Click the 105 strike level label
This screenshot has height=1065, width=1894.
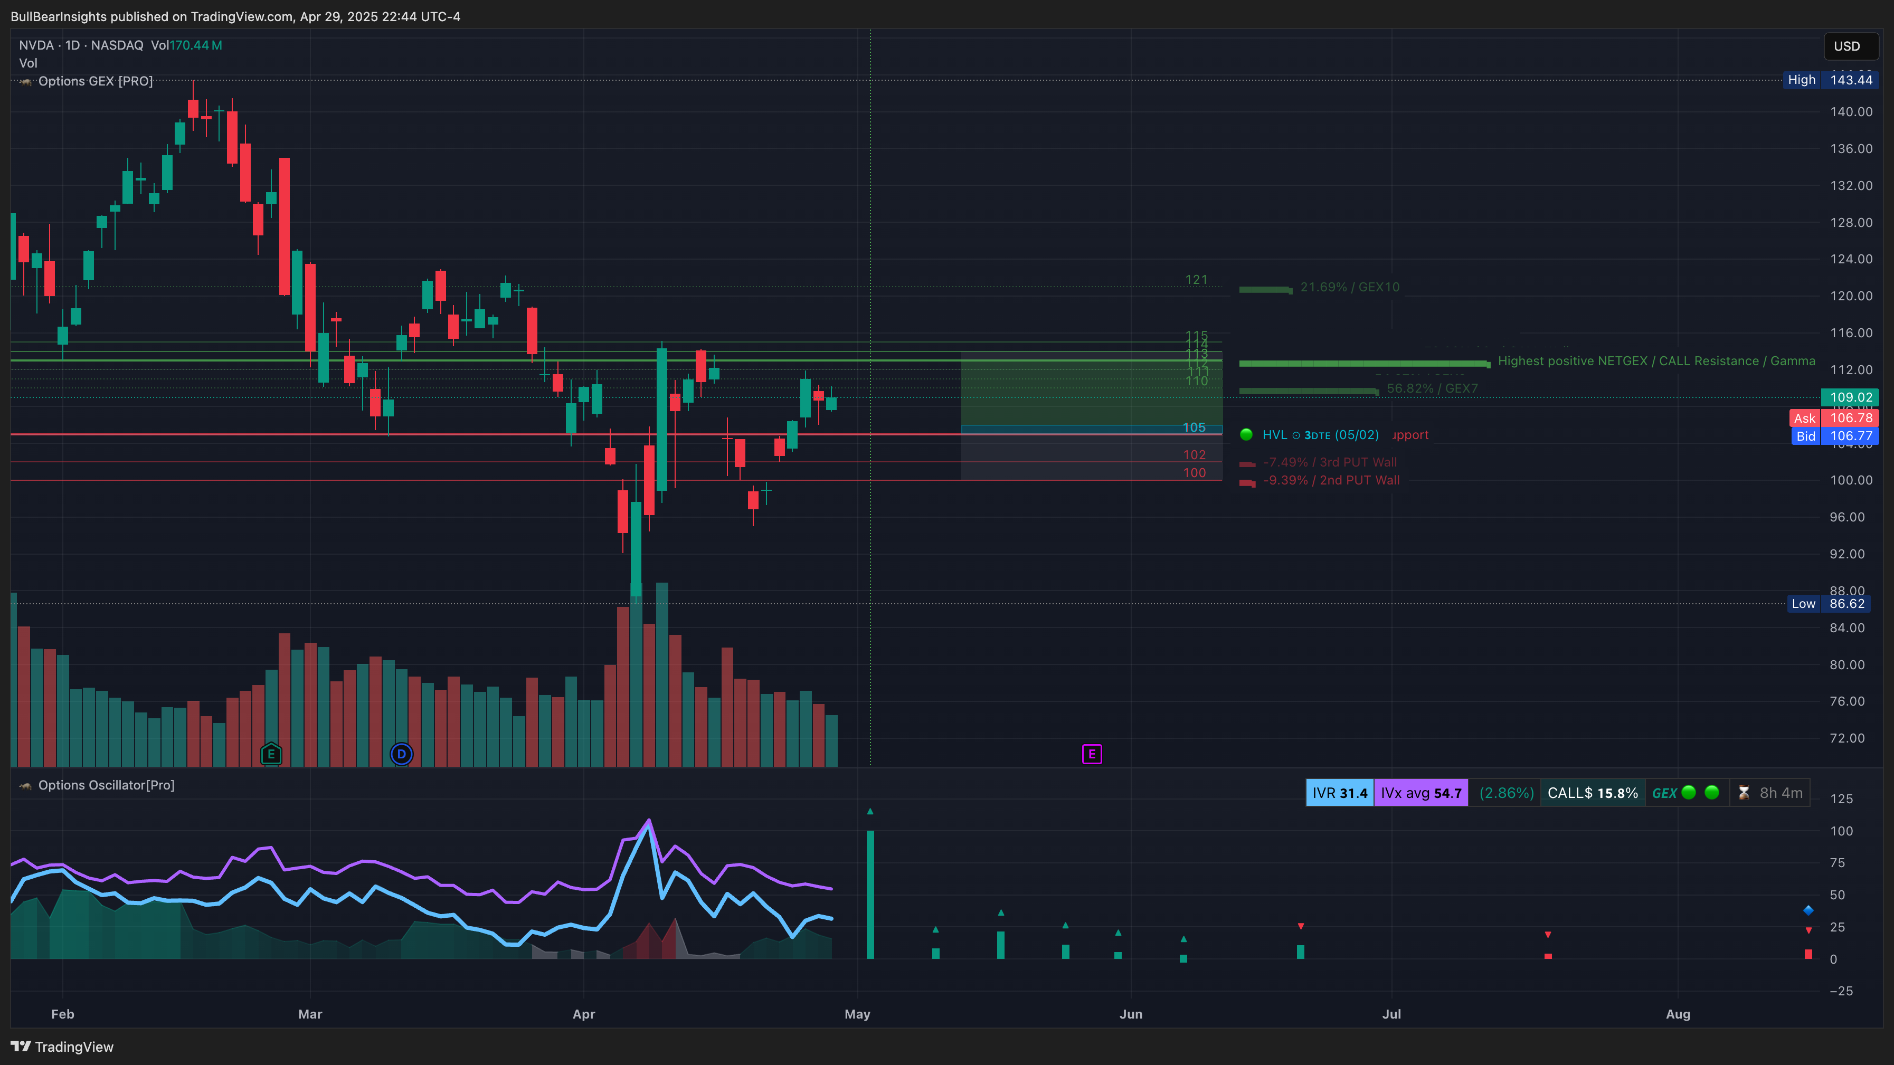[1194, 428]
